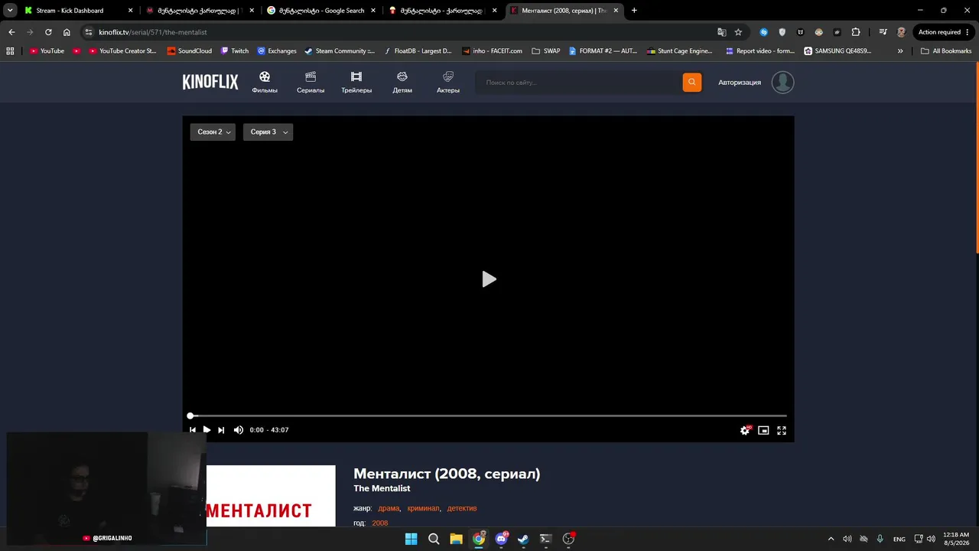Open video quality settings gear
The height and width of the screenshot is (551, 979).
click(x=745, y=430)
